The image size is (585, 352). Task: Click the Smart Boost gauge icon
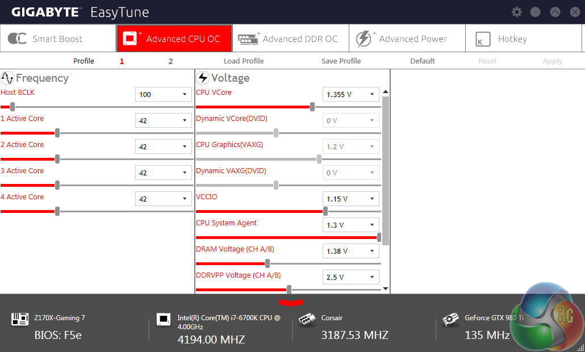pyautogui.click(x=17, y=39)
